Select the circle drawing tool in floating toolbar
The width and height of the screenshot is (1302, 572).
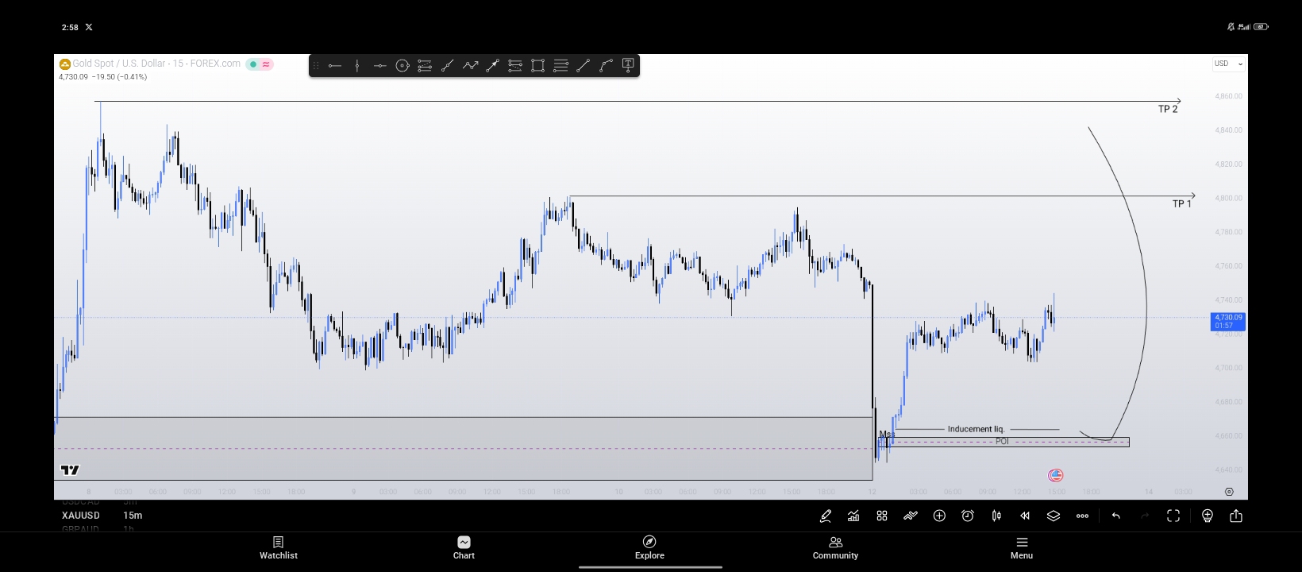click(x=403, y=65)
